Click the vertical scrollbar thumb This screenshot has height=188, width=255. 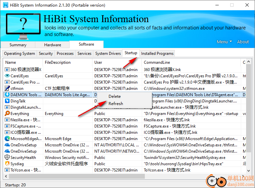[x=248, y=108]
